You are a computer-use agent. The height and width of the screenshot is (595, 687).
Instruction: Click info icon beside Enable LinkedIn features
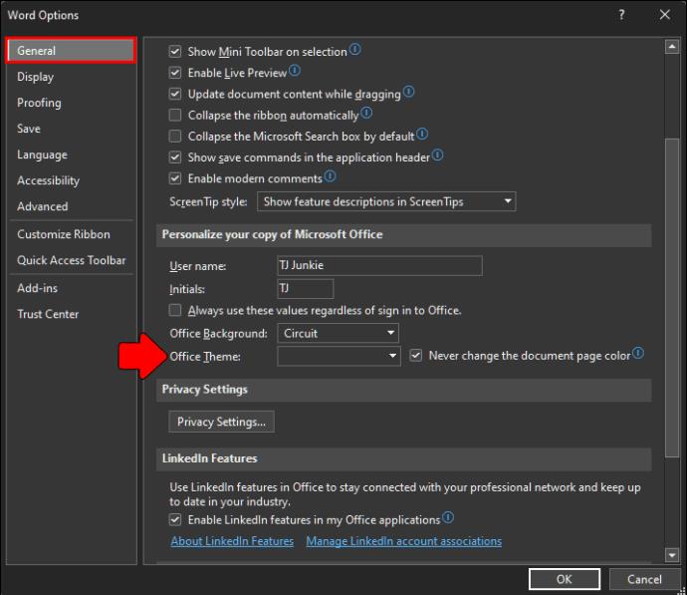(448, 517)
